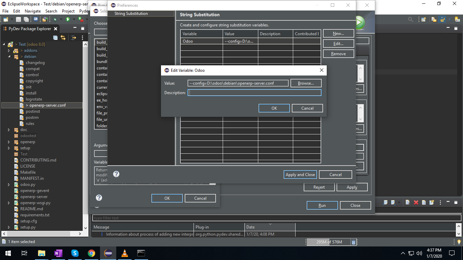Screen dimensions: 463x260
Task: Click Package Explorer horizontal scrollbar
Action: point(42,234)
